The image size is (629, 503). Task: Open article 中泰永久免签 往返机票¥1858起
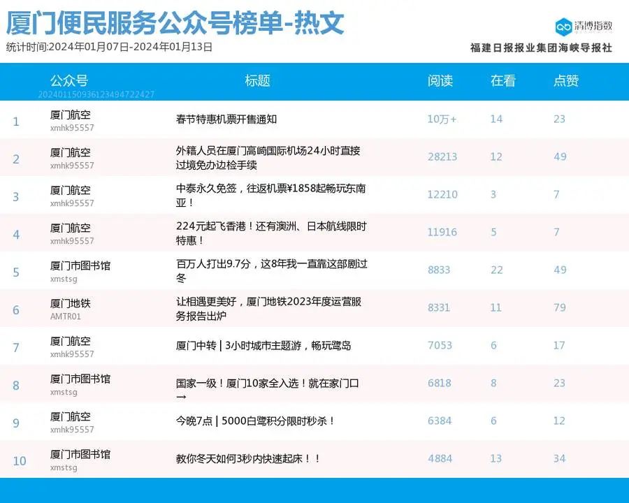(270, 196)
